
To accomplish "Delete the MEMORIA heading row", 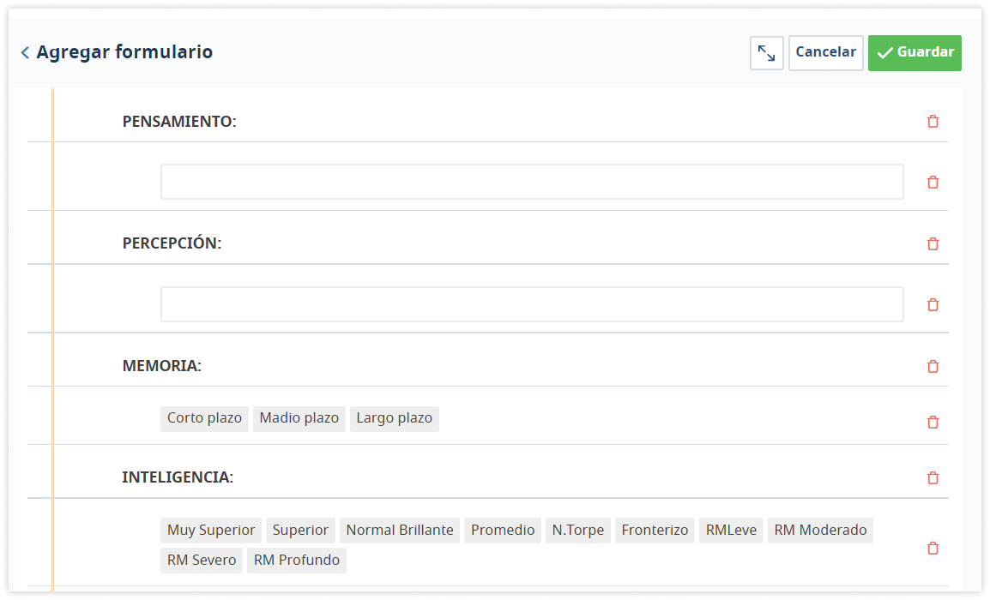I will (x=933, y=366).
